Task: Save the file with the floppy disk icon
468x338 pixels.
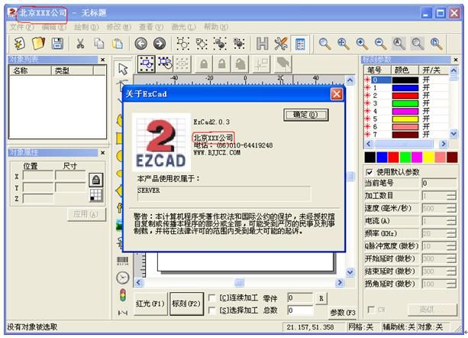Action: tap(57, 44)
